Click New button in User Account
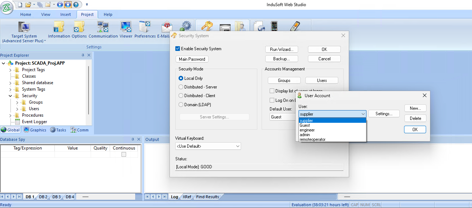Image resolution: width=472 pixels, height=208 pixels. point(415,108)
